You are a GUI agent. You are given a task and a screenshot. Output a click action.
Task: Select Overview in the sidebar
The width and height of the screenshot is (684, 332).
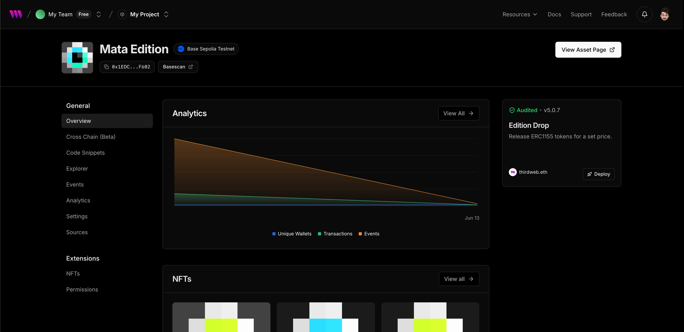point(107,121)
